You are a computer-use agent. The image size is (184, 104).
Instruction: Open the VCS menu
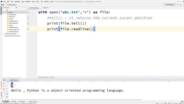[42, 1]
